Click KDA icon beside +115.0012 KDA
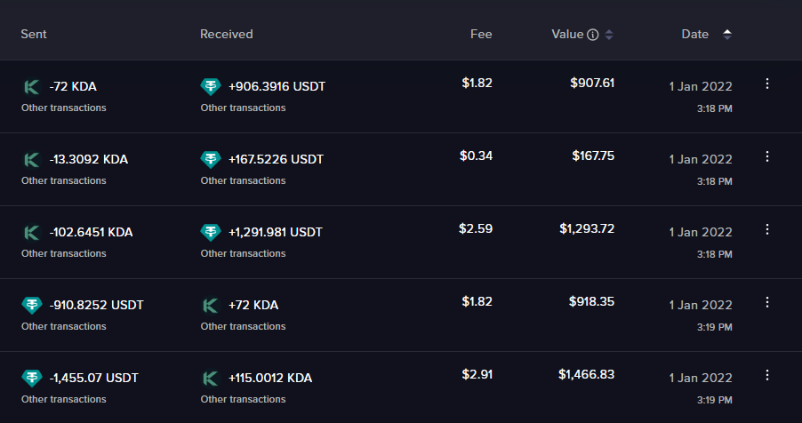 tap(211, 379)
